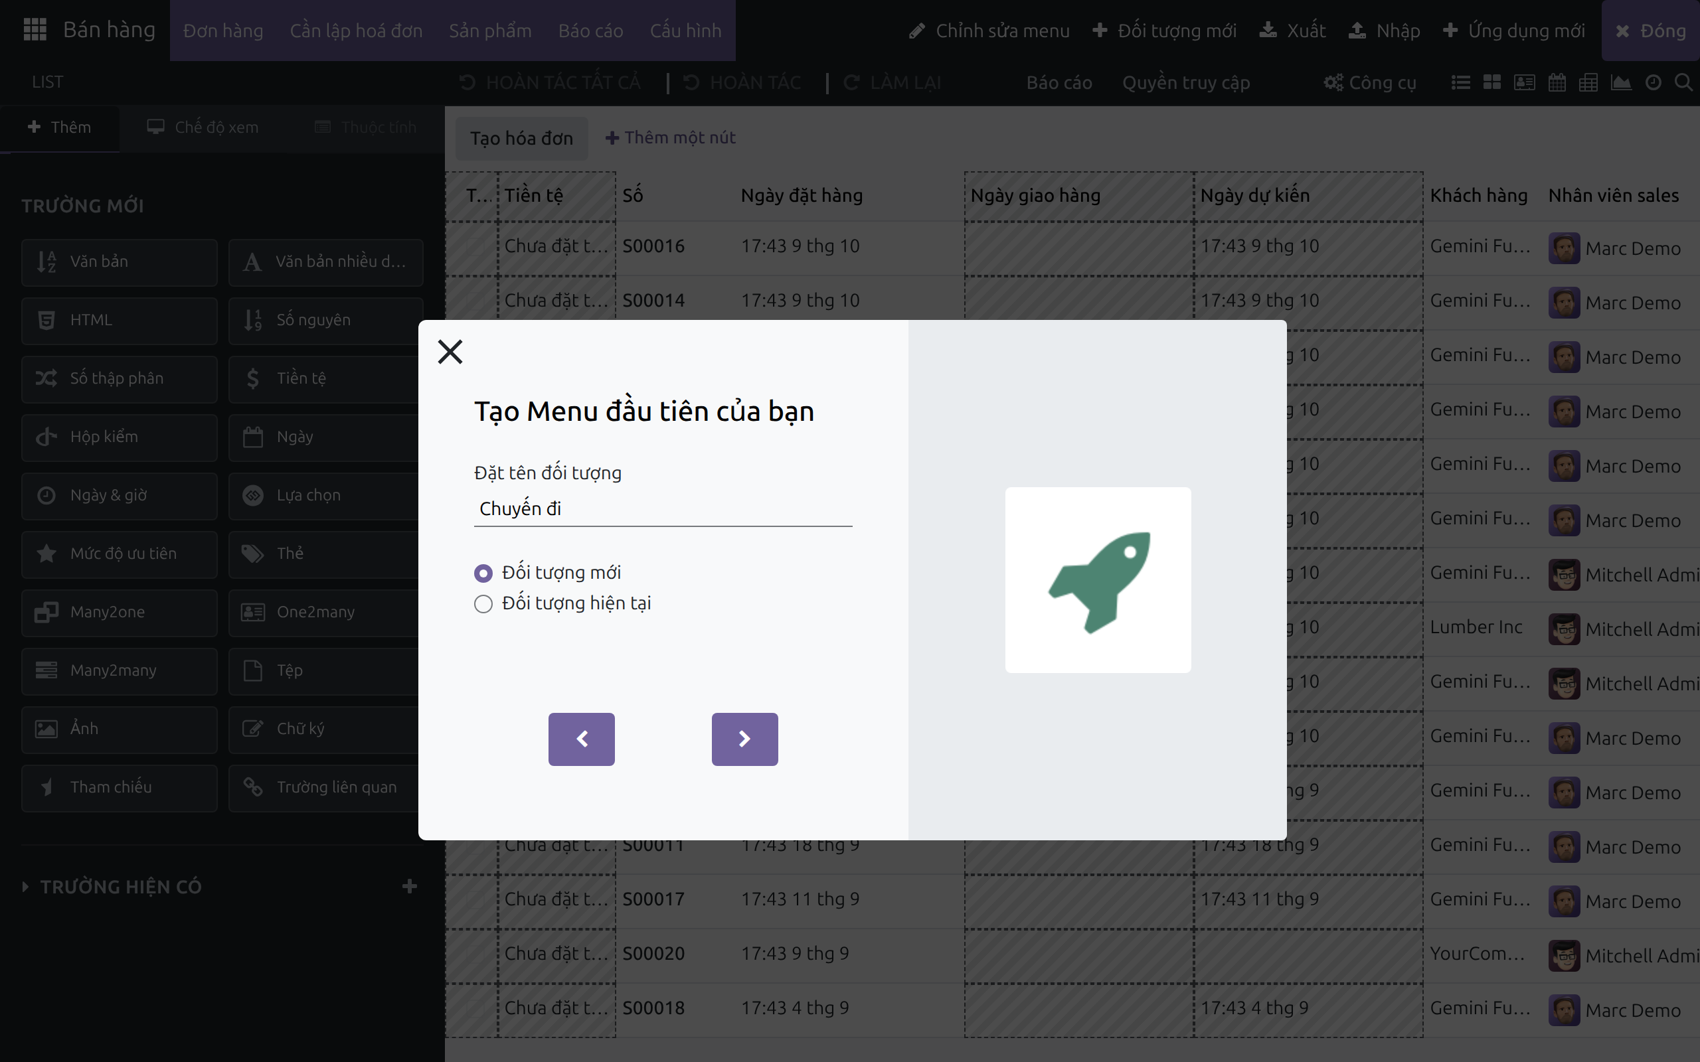Open the 'Cấu hình' menu
The width and height of the screenshot is (1700, 1062).
685,31
